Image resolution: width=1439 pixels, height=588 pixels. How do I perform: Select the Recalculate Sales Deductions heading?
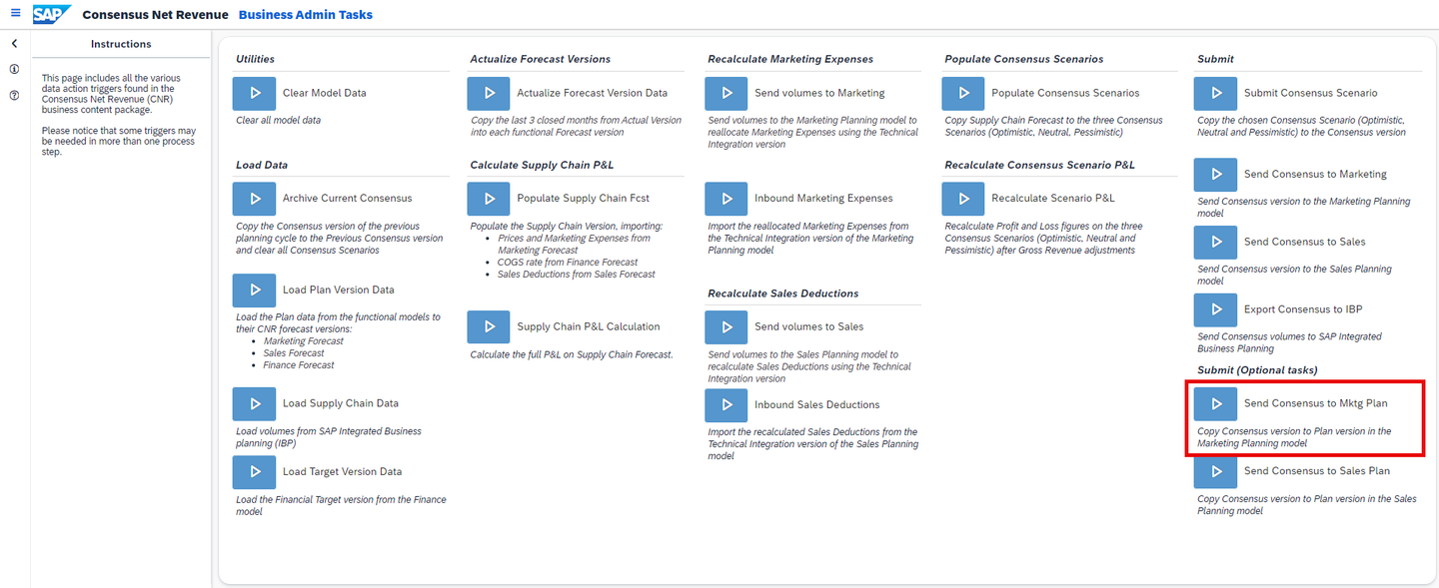[783, 294]
